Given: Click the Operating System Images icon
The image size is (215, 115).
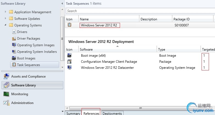Looking at the screenshot, I should coord(14,45).
